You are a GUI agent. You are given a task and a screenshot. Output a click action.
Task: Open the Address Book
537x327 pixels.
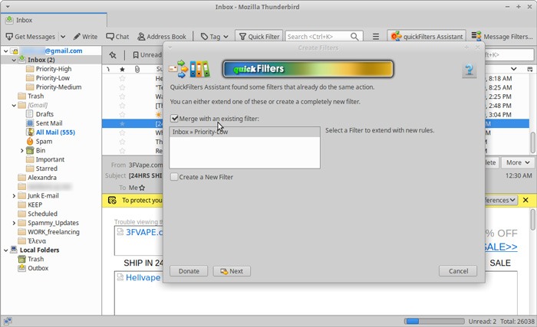[x=162, y=37]
